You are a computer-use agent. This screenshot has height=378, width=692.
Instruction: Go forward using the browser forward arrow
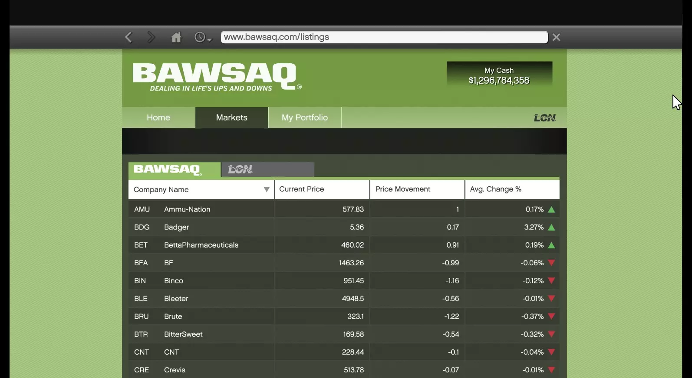click(151, 37)
